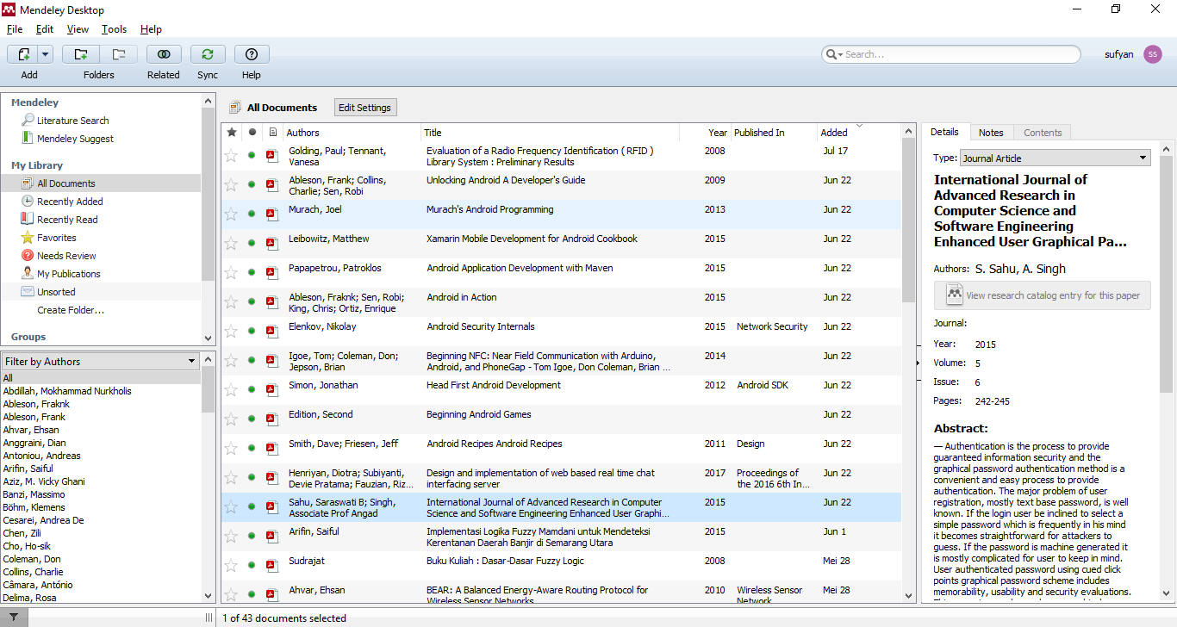
Task: Click the filter funnel icon in status bar
Action: pyautogui.click(x=14, y=618)
